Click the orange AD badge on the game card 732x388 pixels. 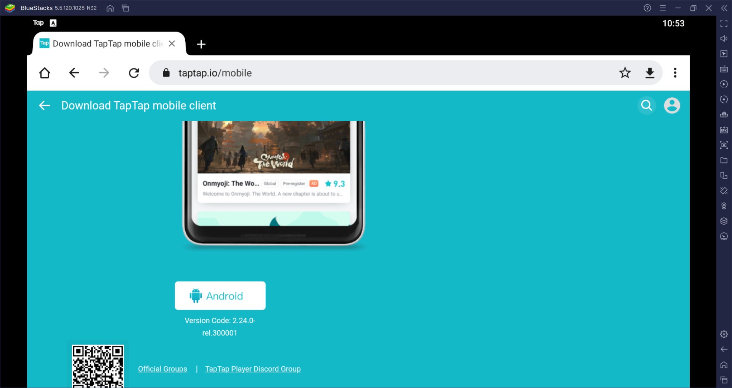pos(314,183)
